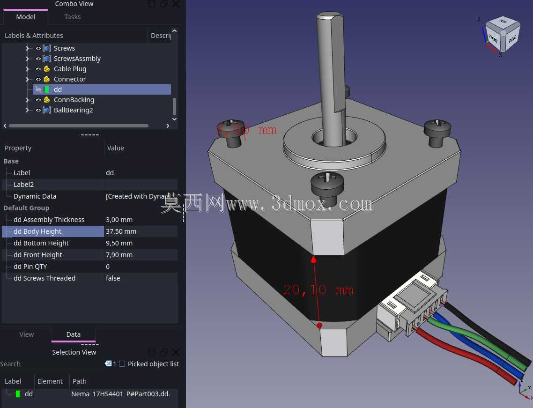Click the tree horizontal scroll-left arrow
This screenshot has width=533, height=408.
pyautogui.click(x=5, y=126)
